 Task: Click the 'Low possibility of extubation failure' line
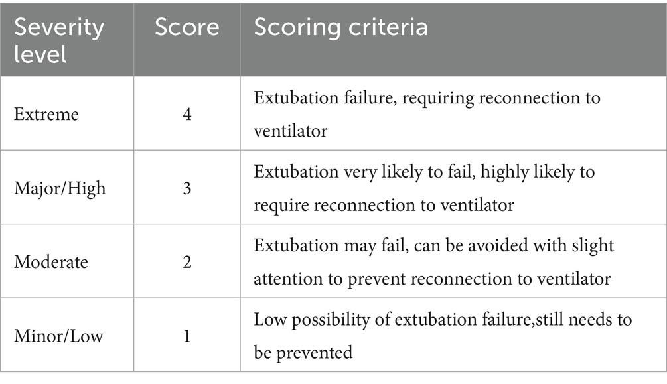[x=443, y=320]
